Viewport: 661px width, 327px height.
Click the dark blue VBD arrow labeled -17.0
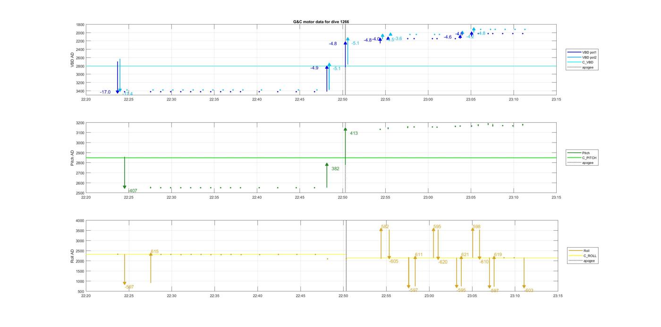[x=118, y=77]
